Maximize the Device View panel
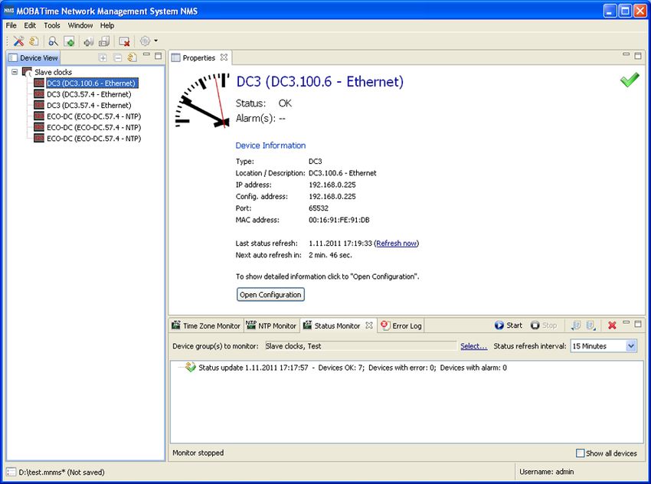 (x=159, y=56)
